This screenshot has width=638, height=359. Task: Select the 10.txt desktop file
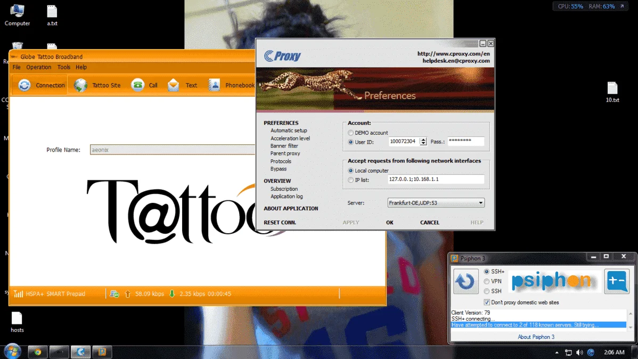(x=612, y=92)
